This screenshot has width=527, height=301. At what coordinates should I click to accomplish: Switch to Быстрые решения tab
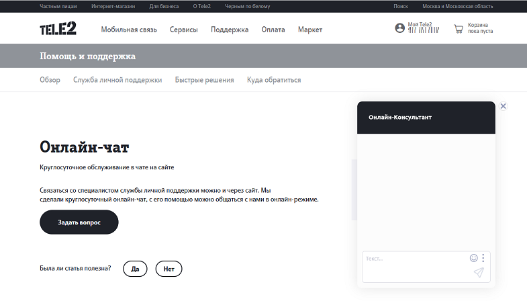pos(204,80)
